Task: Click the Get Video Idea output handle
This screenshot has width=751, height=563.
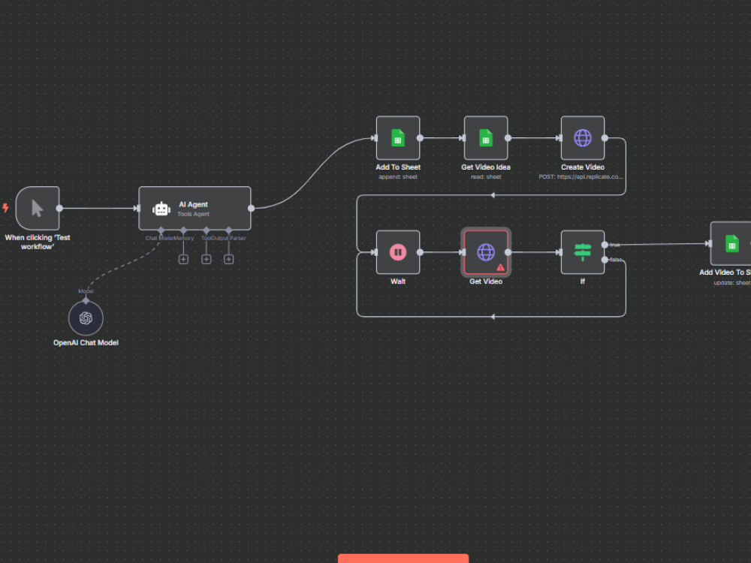Action: (x=508, y=138)
